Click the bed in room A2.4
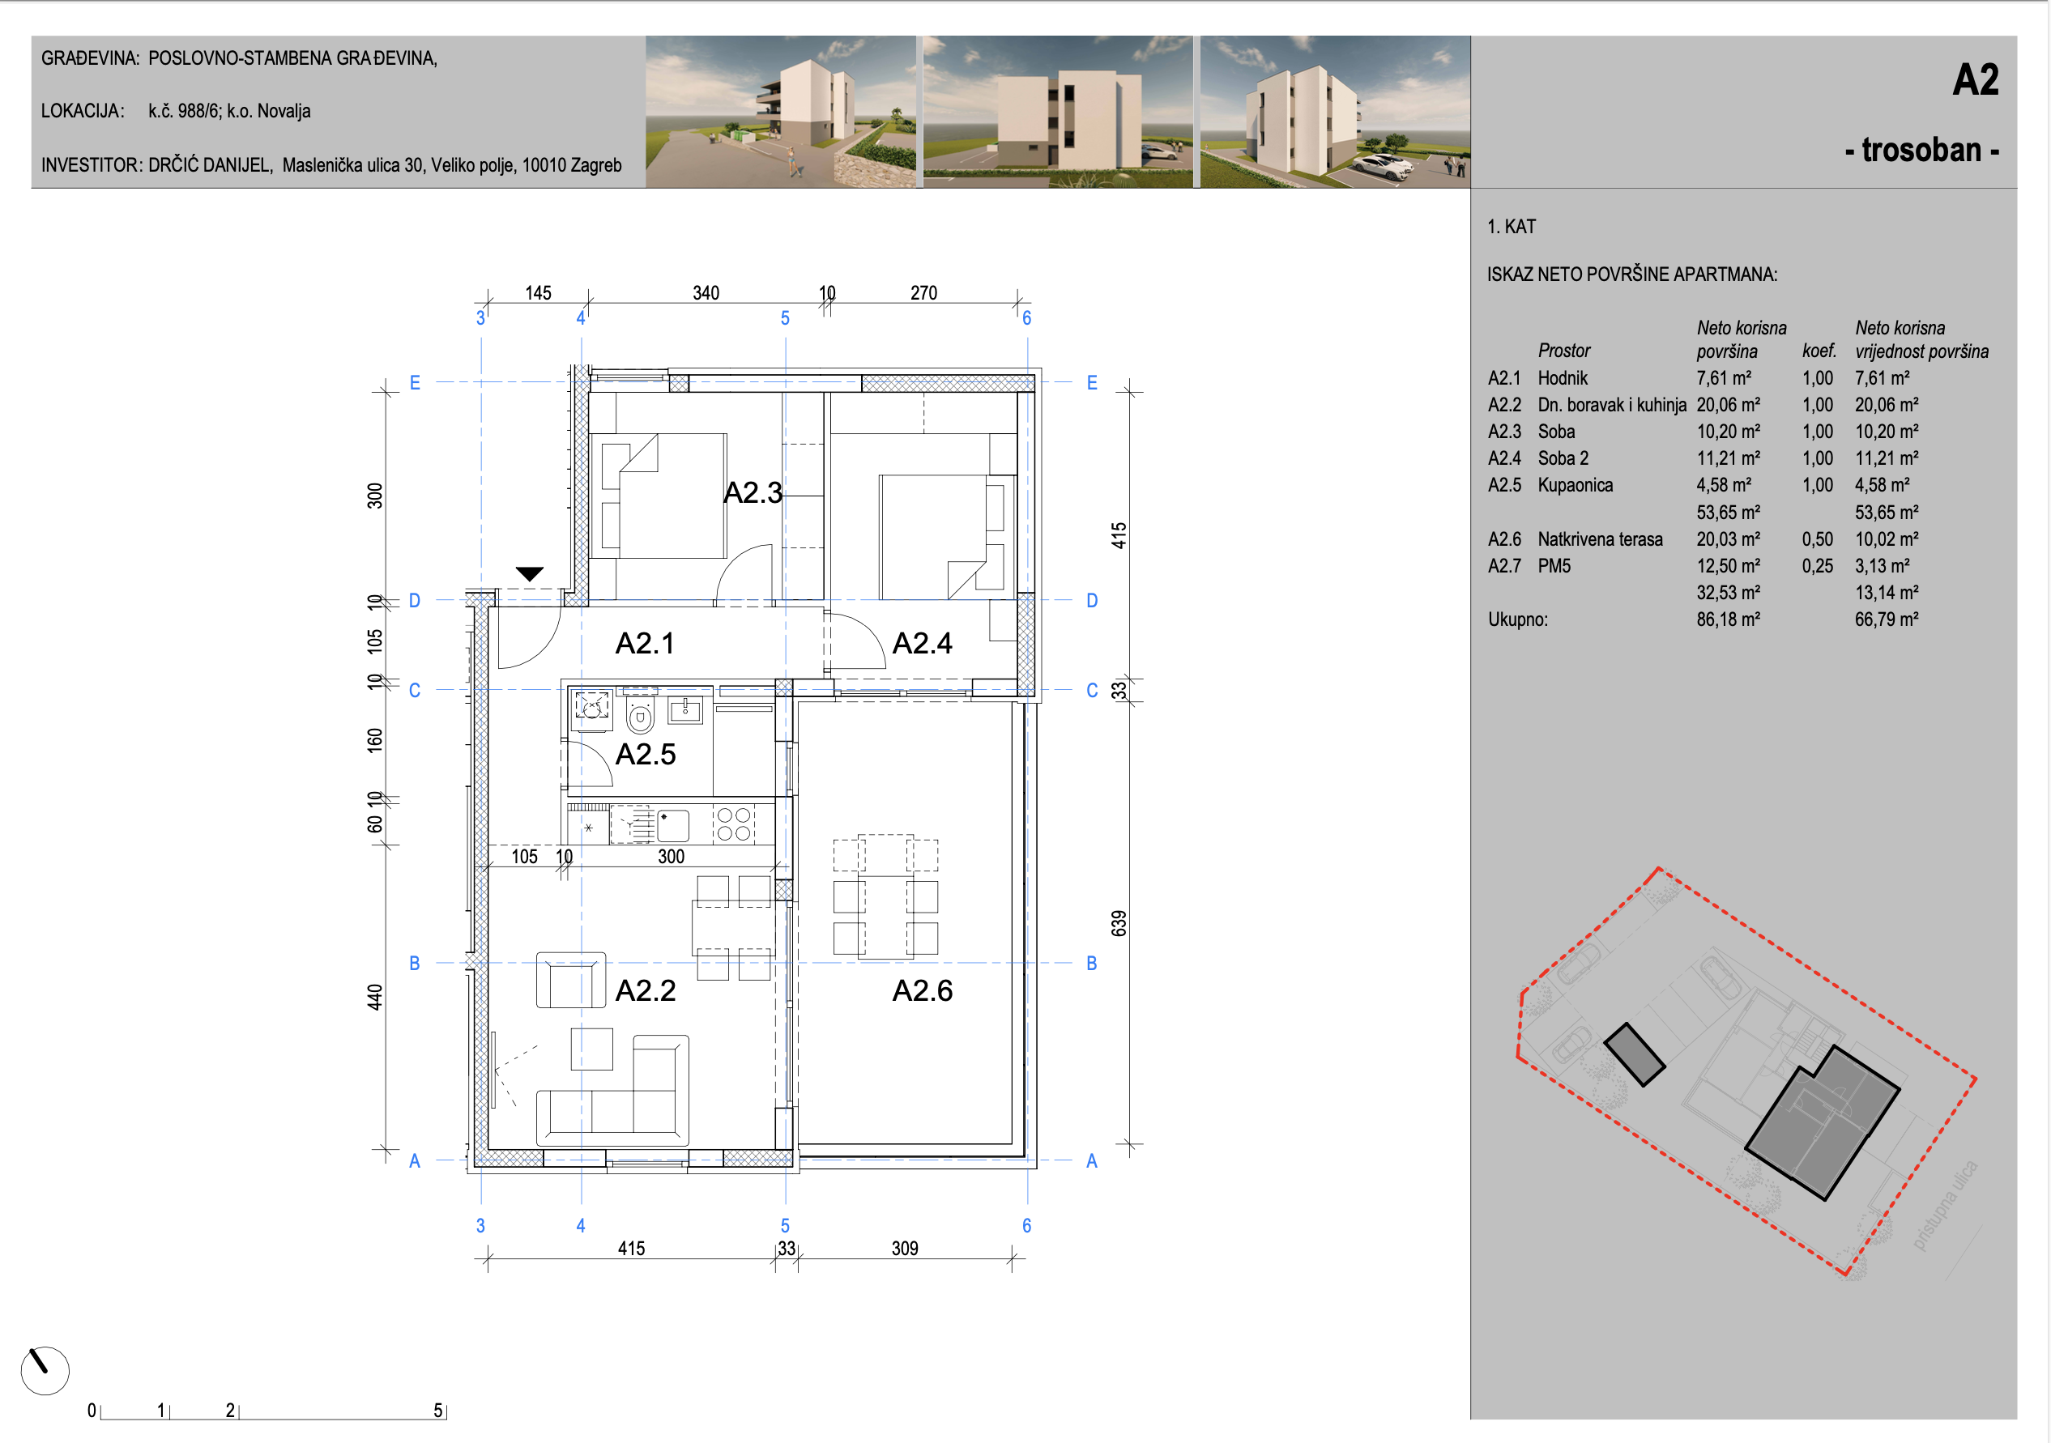The height and width of the screenshot is (1443, 2051). [948, 538]
